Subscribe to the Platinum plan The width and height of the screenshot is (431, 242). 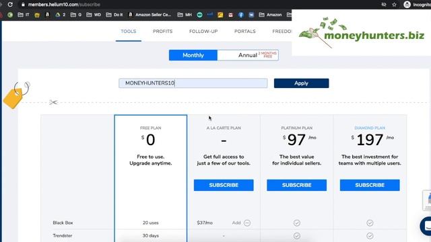coord(297,186)
